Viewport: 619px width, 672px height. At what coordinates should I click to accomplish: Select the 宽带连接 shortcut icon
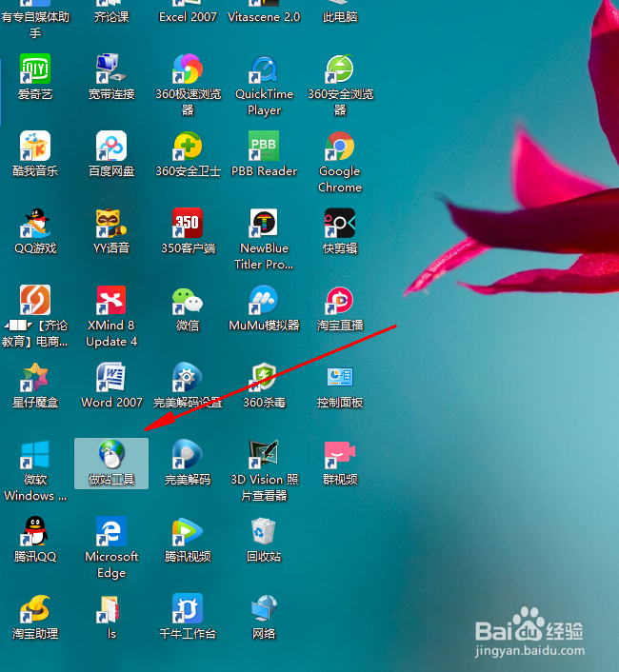111,69
